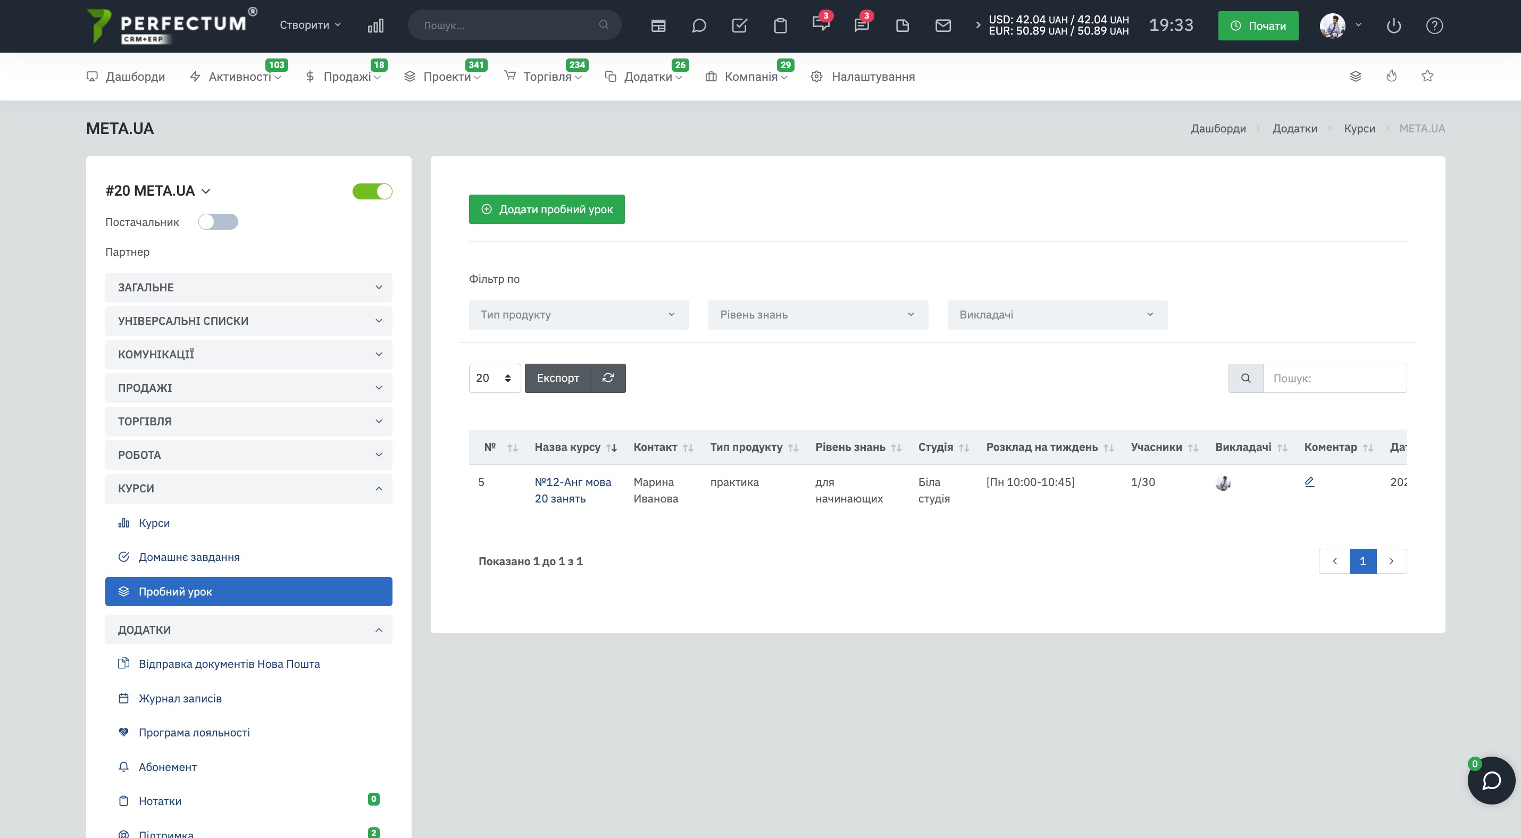Toggle the green META.UA active switch
The height and width of the screenshot is (838, 1521).
click(372, 191)
